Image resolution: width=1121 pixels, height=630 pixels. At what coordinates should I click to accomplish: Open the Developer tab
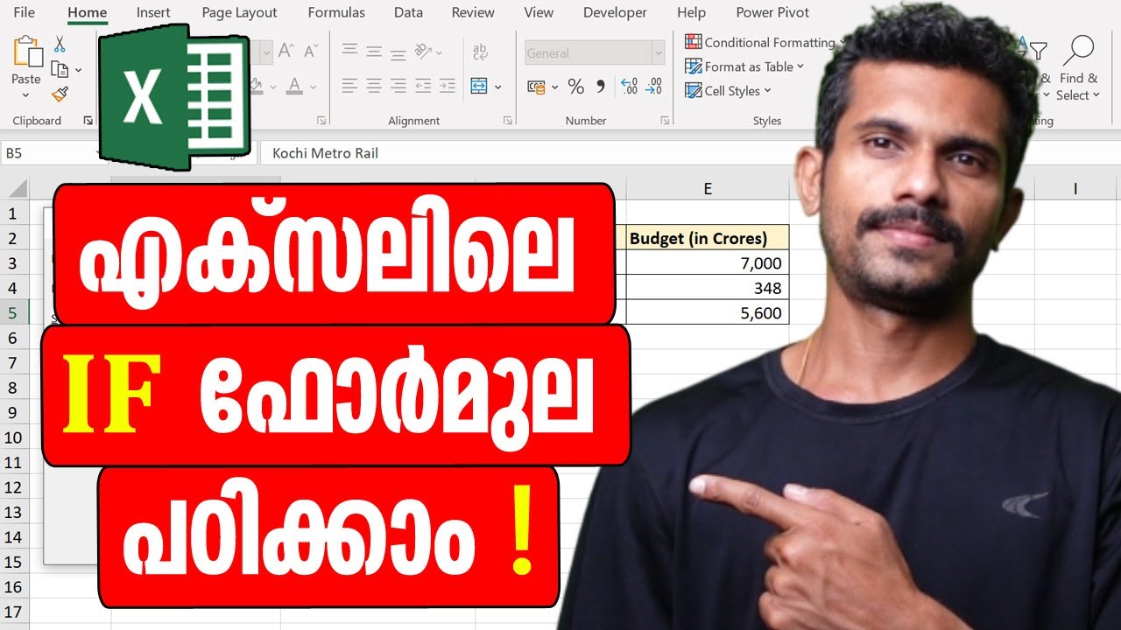615,12
